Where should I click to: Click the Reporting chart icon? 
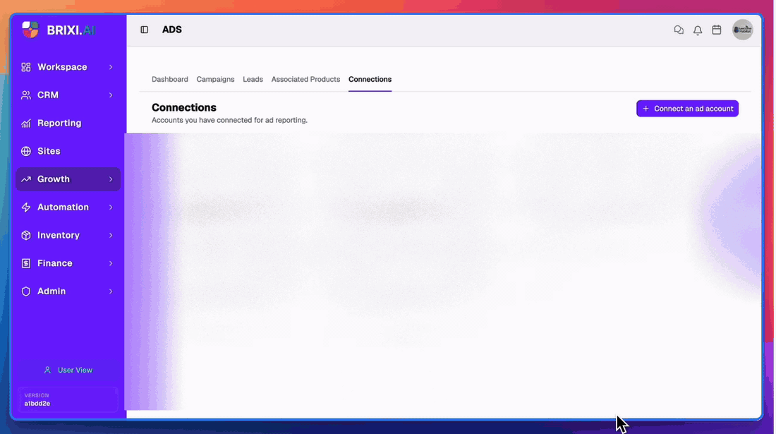click(x=25, y=123)
